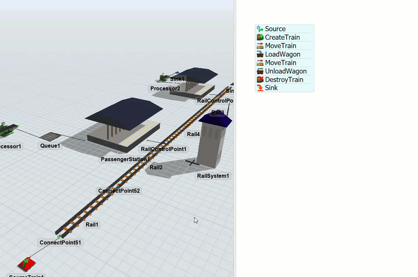
Task: Click the DestroyTrain activity icon
Action: tap(260, 80)
